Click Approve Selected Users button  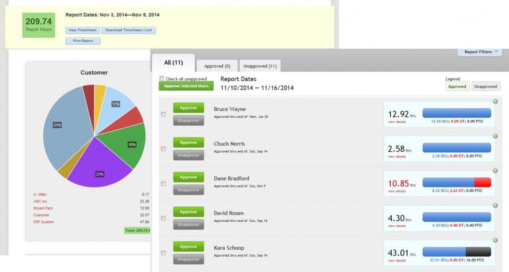click(186, 86)
